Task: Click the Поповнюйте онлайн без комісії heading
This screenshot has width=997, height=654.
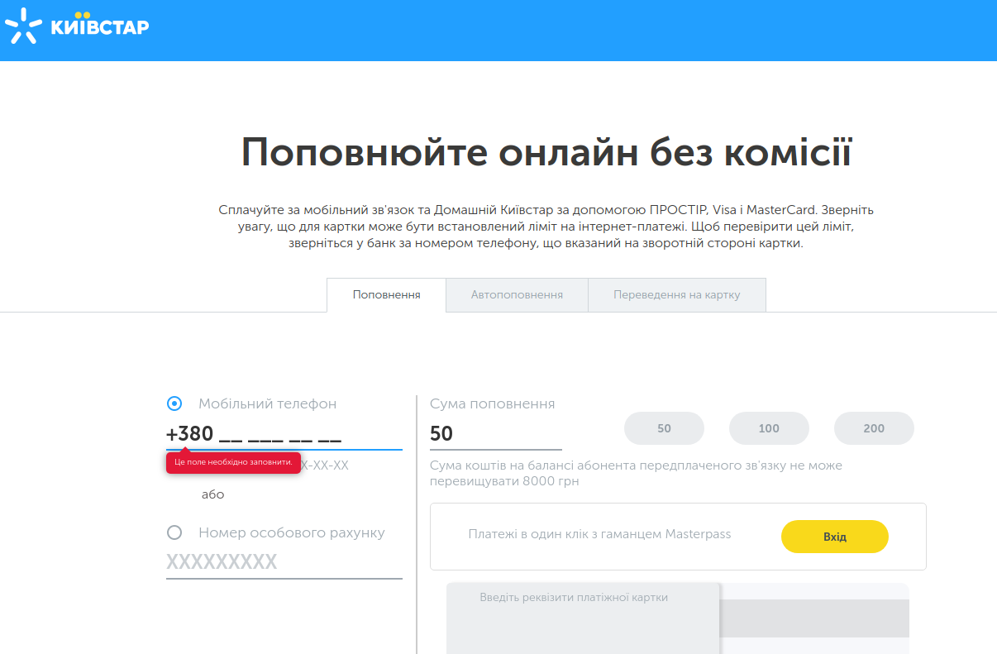Action: (546, 152)
